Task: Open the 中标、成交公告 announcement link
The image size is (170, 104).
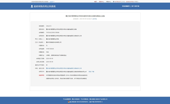Action: pos(64,68)
